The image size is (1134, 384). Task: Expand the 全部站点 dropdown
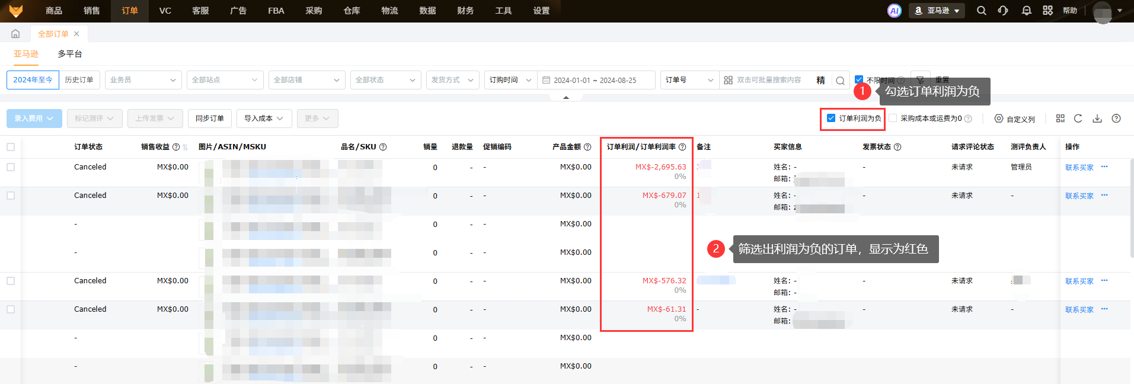point(225,80)
